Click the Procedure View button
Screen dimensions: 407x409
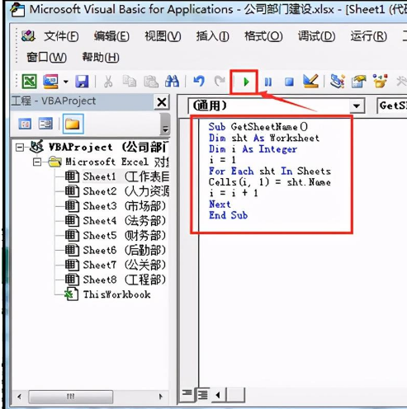pos(187,395)
